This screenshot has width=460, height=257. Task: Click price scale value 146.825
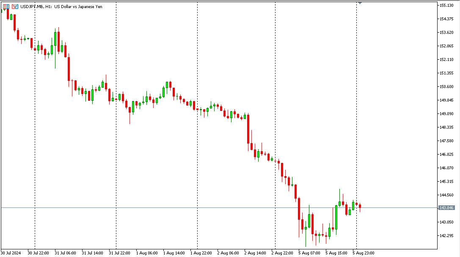click(x=446, y=154)
